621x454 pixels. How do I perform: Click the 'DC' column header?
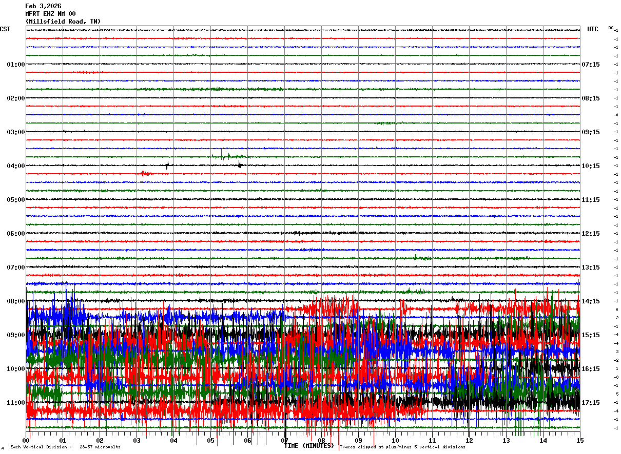(611, 28)
